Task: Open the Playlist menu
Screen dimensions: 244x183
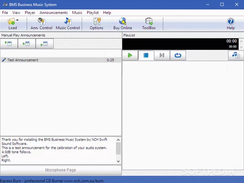Action: [93, 13]
